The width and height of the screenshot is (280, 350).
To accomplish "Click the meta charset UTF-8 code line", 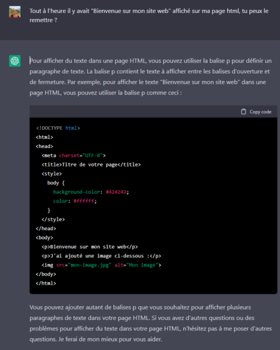I will click(x=74, y=155).
